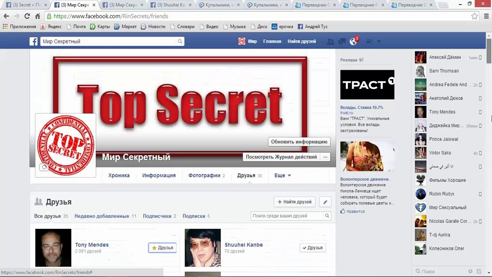Click the ТРАСТ ad image

[x=367, y=85]
